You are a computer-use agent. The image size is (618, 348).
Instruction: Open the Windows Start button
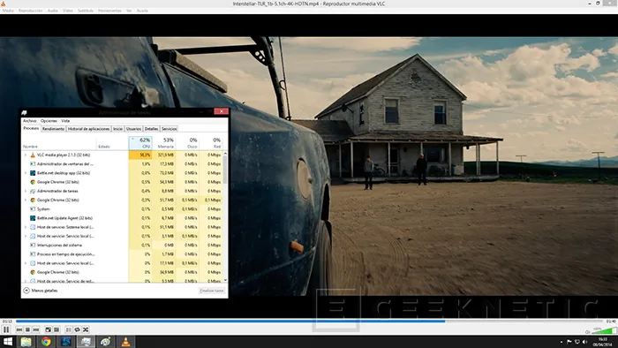[7, 342]
